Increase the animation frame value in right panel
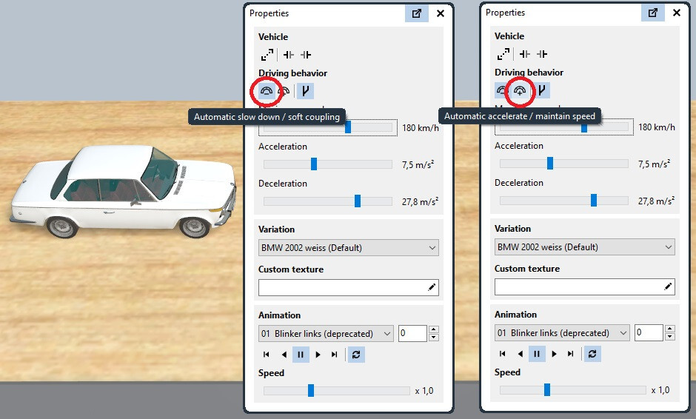 [x=670, y=329]
